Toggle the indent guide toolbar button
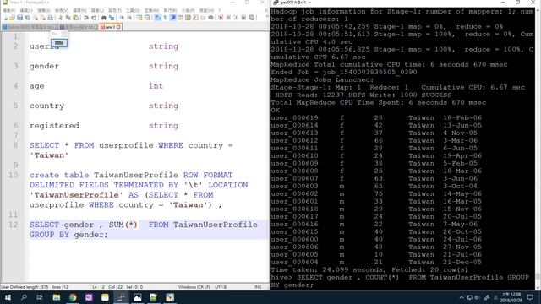Viewport: 541px width, 304px height. click(x=172, y=18)
